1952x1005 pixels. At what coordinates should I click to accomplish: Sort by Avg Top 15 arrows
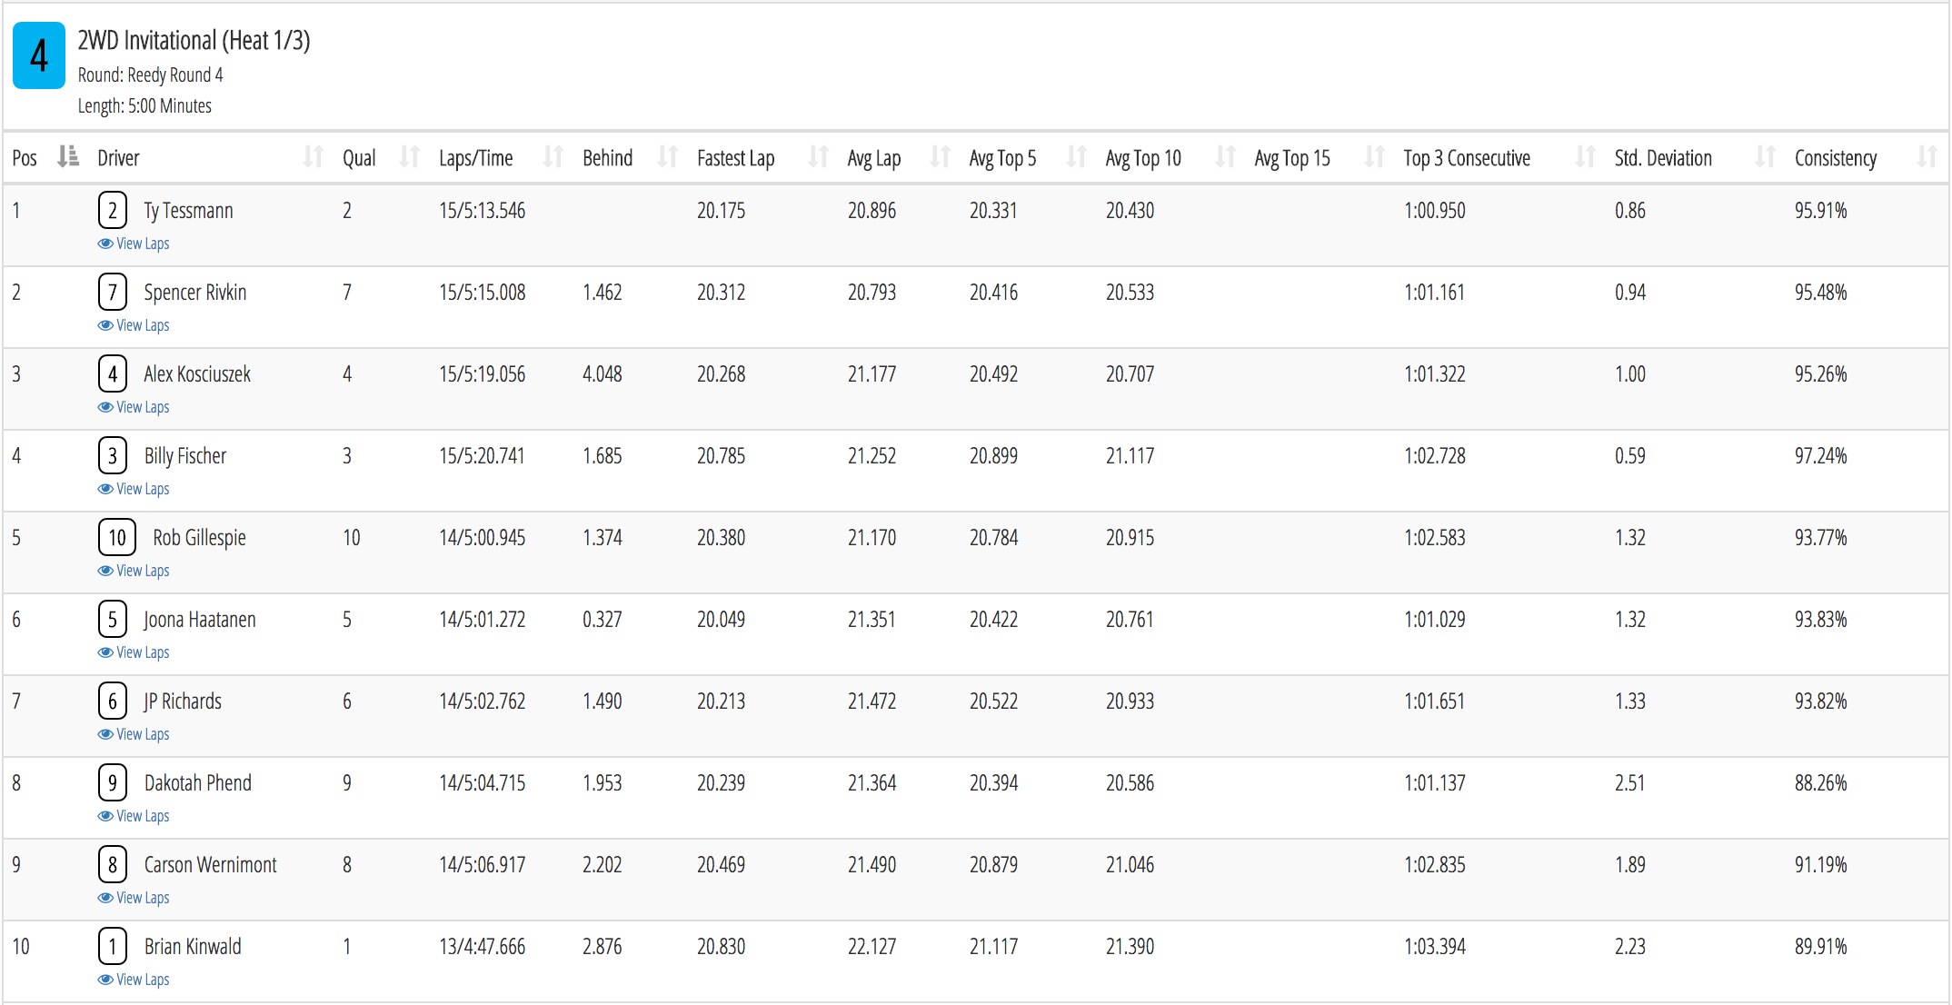pyautogui.click(x=1375, y=157)
